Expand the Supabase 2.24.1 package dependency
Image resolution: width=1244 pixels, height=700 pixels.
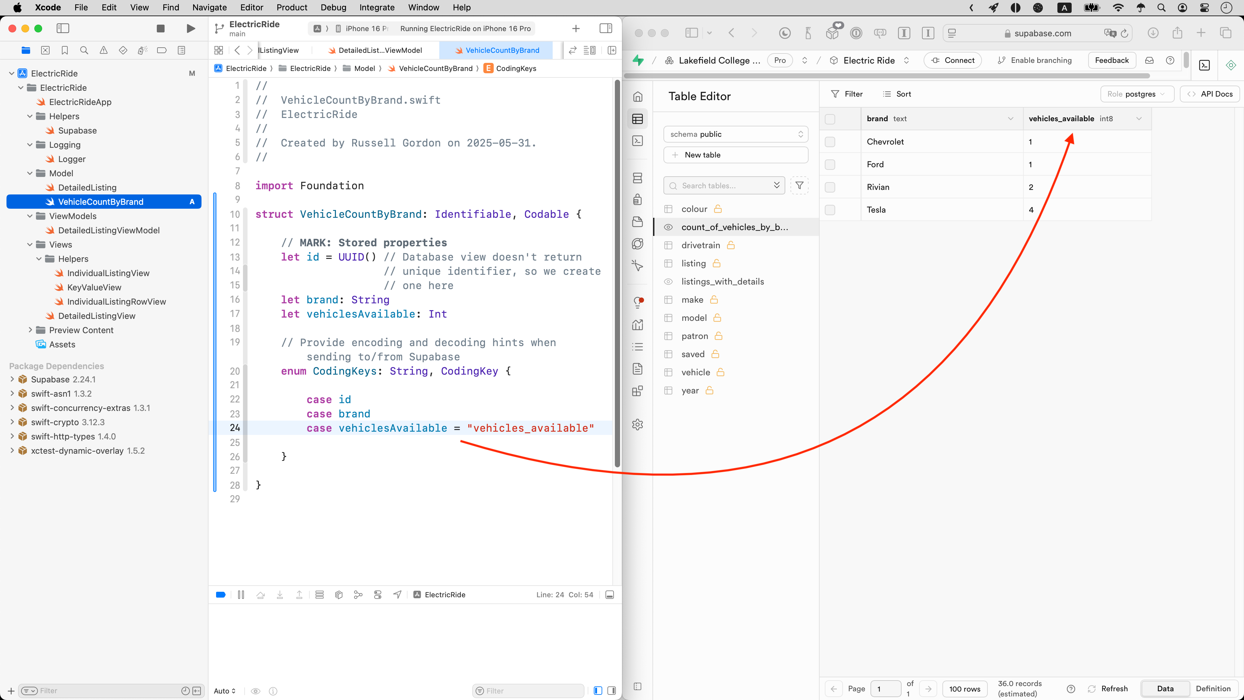(x=12, y=379)
